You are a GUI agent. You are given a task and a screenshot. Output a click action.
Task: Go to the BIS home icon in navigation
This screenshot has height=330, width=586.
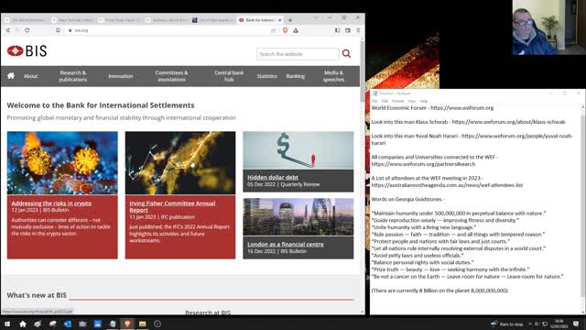point(11,76)
